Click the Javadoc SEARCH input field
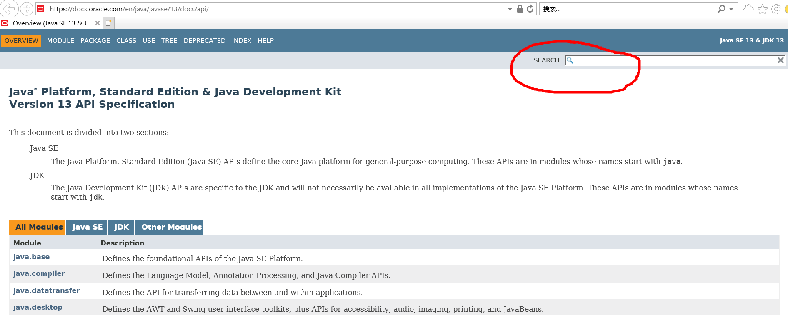The width and height of the screenshot is (788, 315). pyautogui.click(x=675, y=60)
